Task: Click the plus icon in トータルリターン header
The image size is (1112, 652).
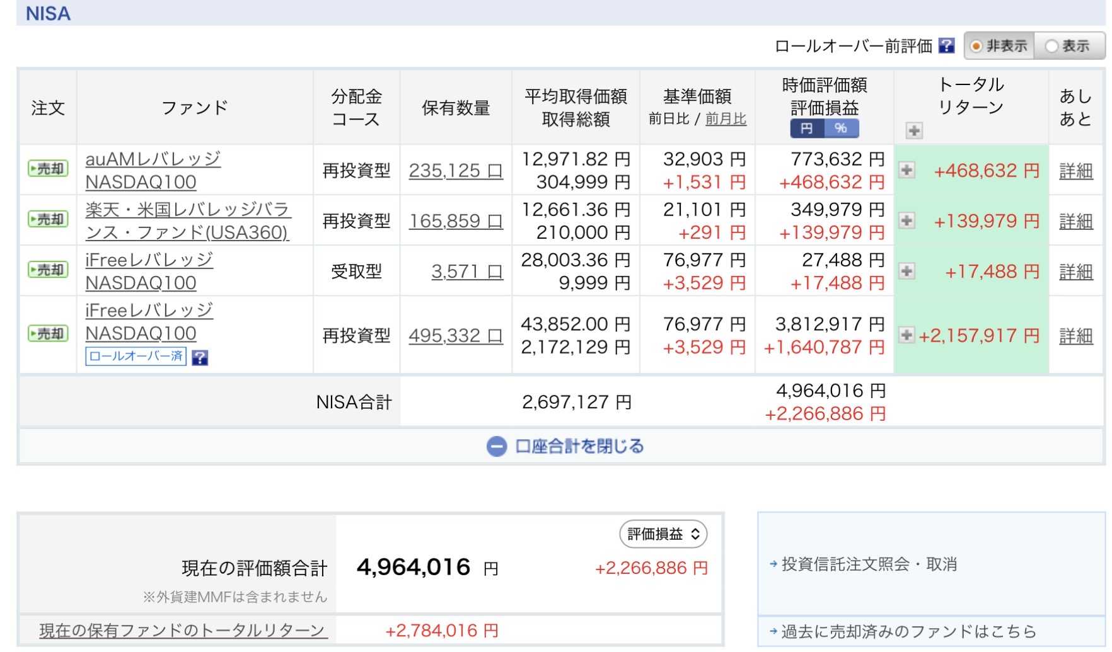Action: 914,131
